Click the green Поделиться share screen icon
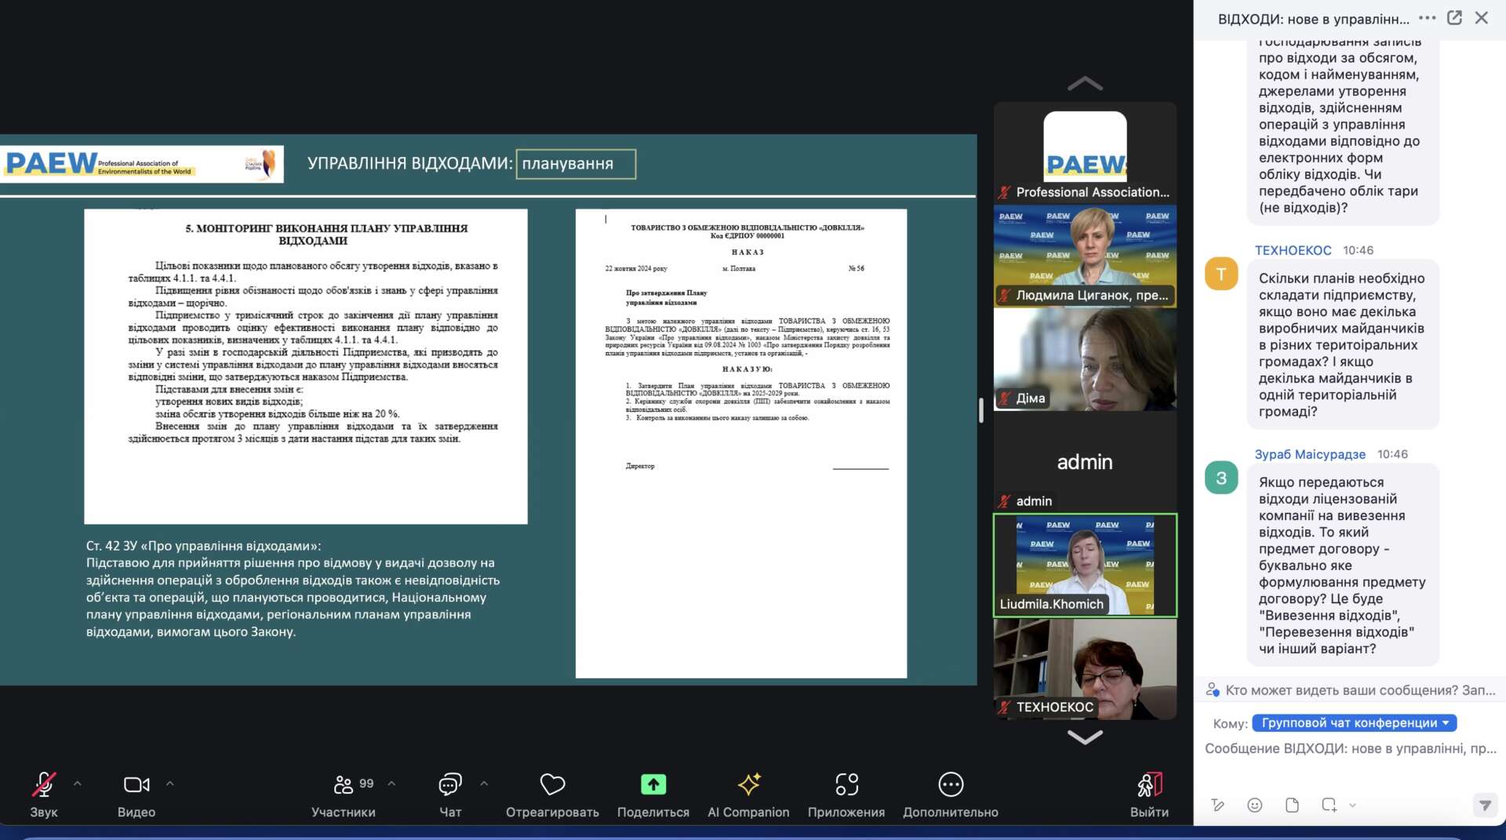 point(653,785)
